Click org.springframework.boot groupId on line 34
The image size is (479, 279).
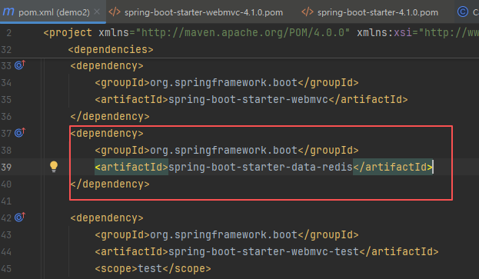[224, 82]
